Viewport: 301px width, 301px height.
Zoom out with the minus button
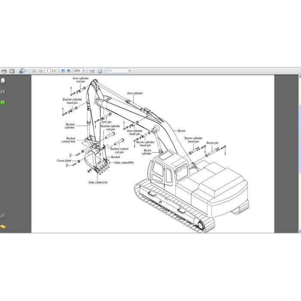click(x=63, y=71)
